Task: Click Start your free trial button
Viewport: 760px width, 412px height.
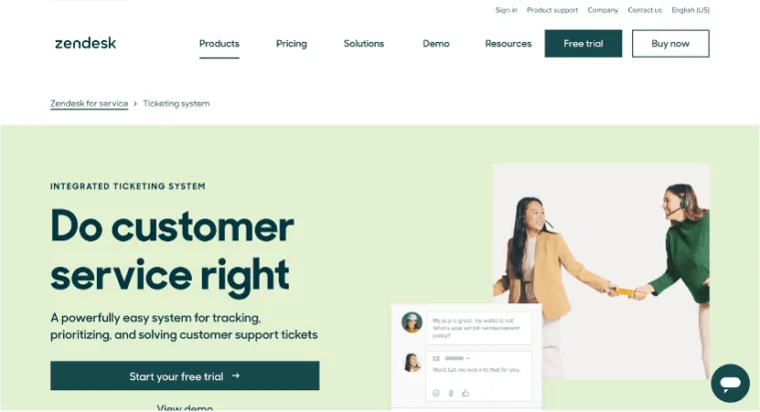Action: point(185,376)
